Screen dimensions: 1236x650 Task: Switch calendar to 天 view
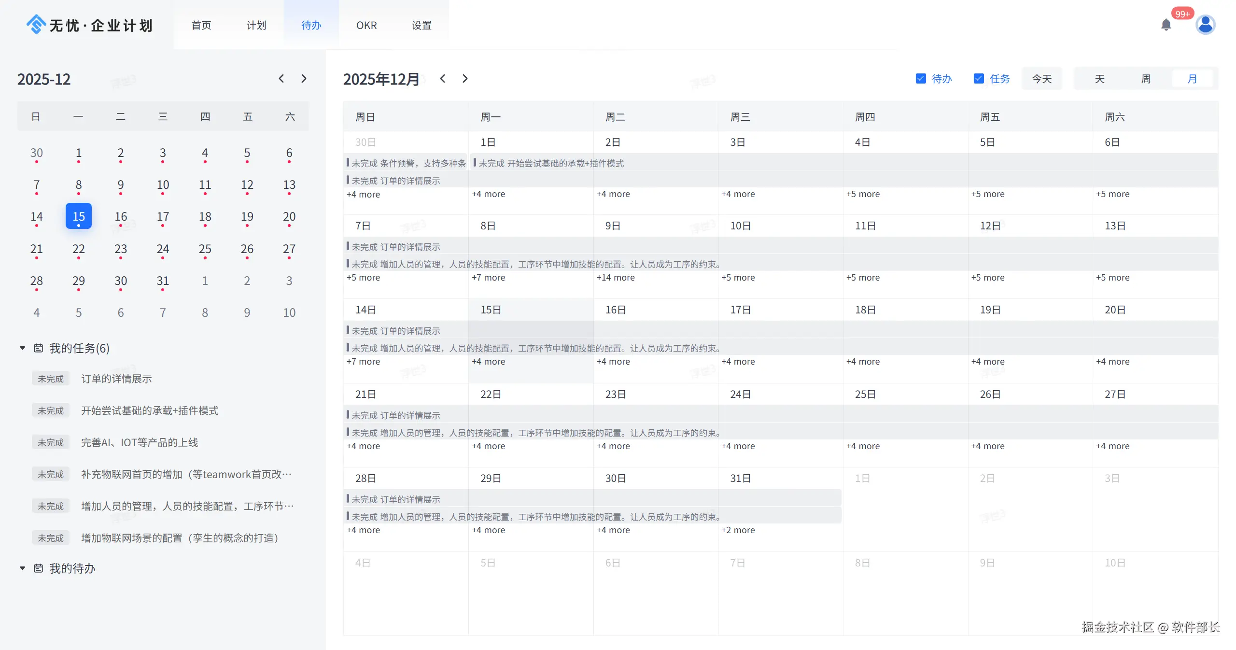(1099, 79)
